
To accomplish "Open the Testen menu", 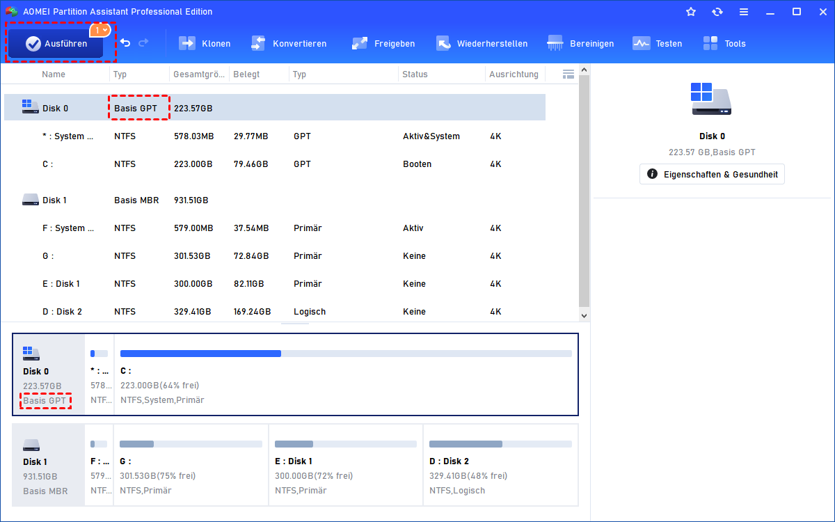I will point(657,43).
